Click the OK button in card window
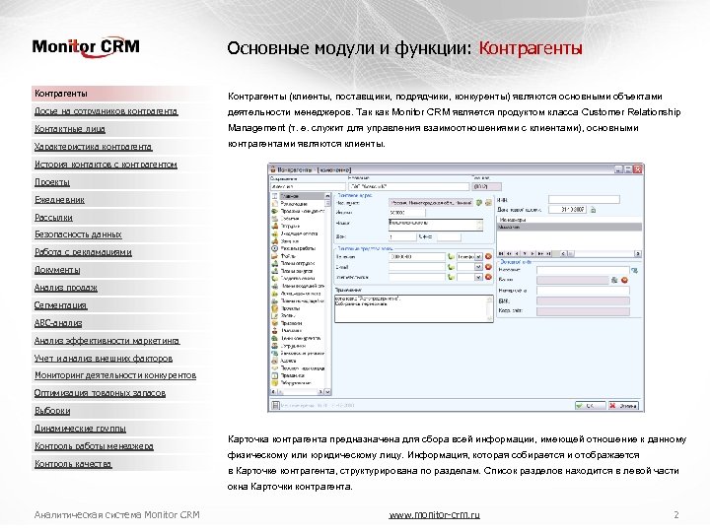 tap(590, 406)
